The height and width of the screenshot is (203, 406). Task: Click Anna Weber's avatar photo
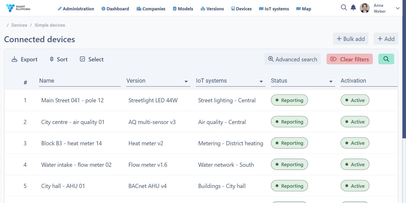pos(365,8)
